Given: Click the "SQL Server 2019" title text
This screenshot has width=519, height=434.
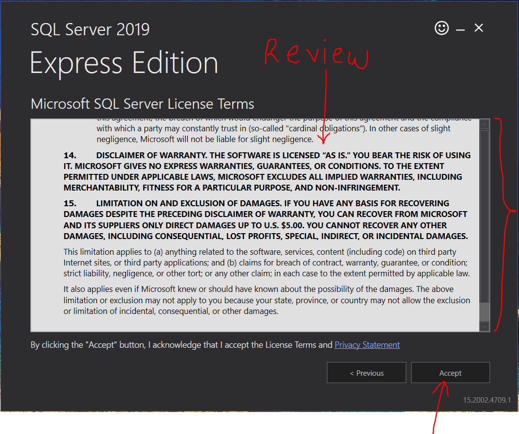Looking at the screenshot, I should 90,29.
